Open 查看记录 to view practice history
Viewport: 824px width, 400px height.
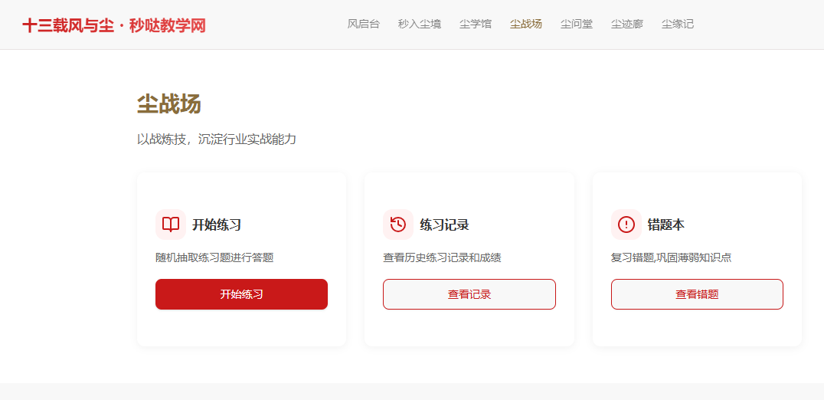[x=469, y=294]
